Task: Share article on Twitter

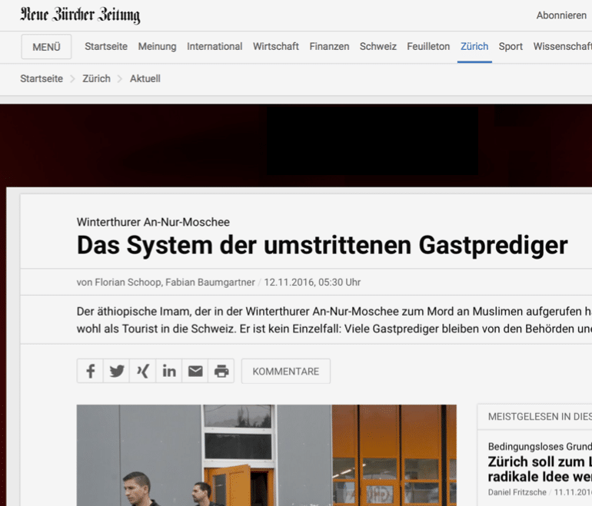Action: (117, 372)
